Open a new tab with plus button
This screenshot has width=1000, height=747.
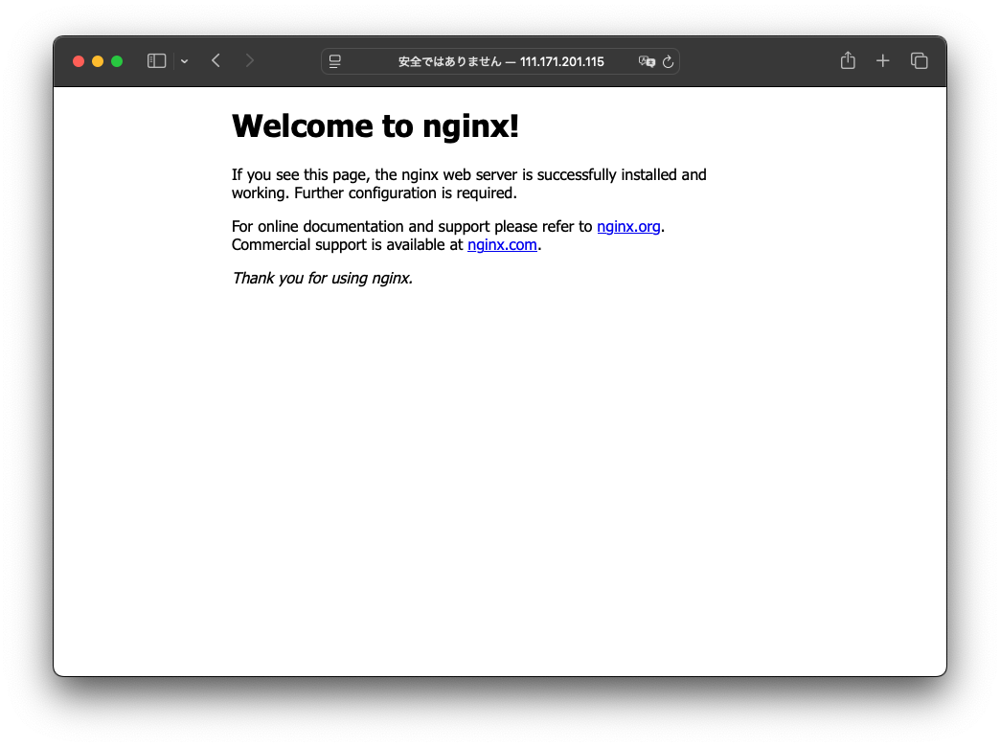[882, 60]
